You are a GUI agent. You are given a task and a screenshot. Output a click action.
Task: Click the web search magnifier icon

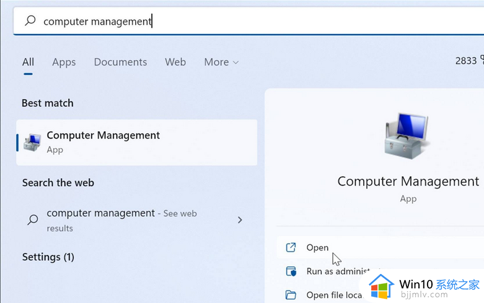pos(33,220)
